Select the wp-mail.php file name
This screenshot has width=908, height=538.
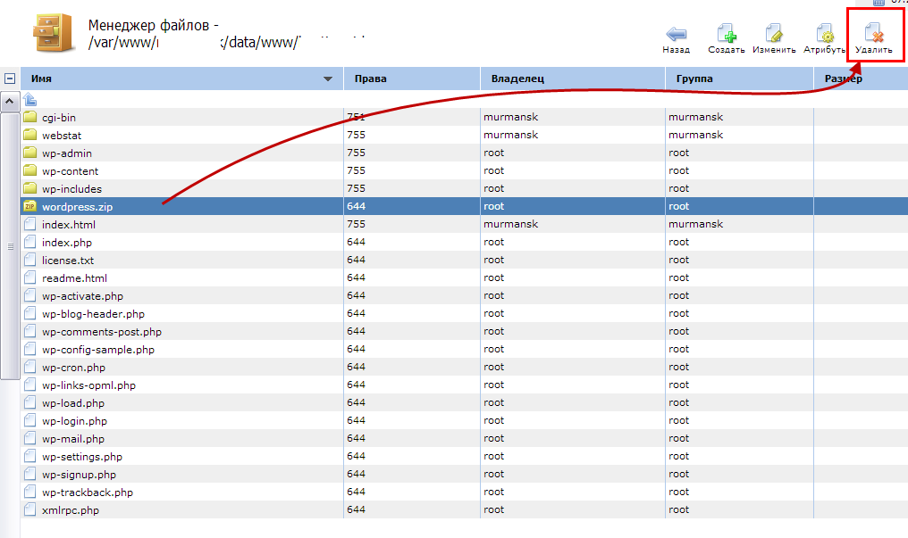(73, 440)
